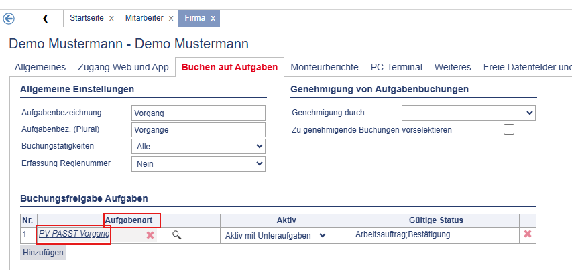Image resolution: width=572 pixels, height=270 pixels.
Task: Click the Demo Mustermann page title
Action: 129,44
